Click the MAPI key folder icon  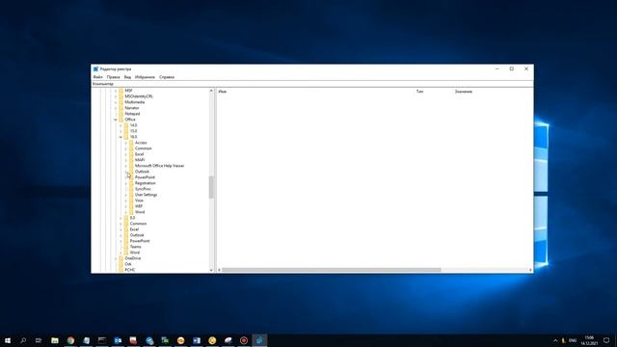(131, 160)
